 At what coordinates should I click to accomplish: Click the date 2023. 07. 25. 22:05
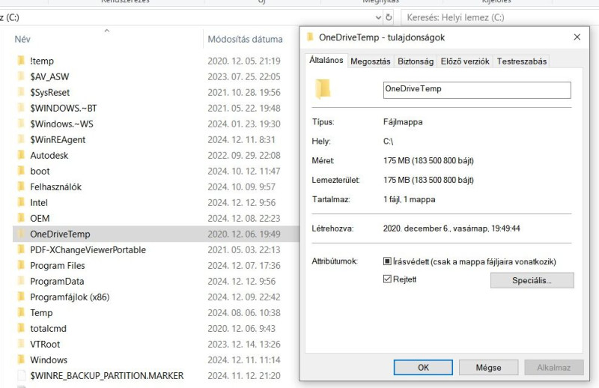coord(244,76)
